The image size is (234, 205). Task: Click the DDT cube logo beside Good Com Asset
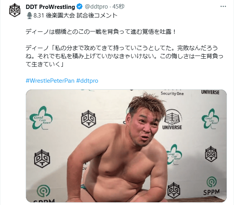89,119
